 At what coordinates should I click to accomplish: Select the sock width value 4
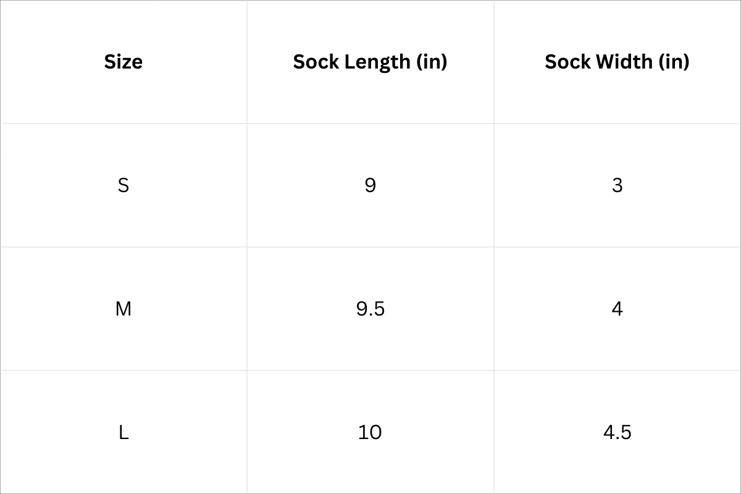coord(617,309)
